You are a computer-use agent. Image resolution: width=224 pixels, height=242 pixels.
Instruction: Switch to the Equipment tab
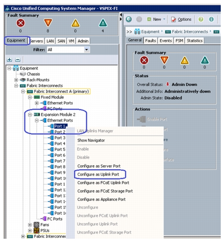[x=16, y=40]
